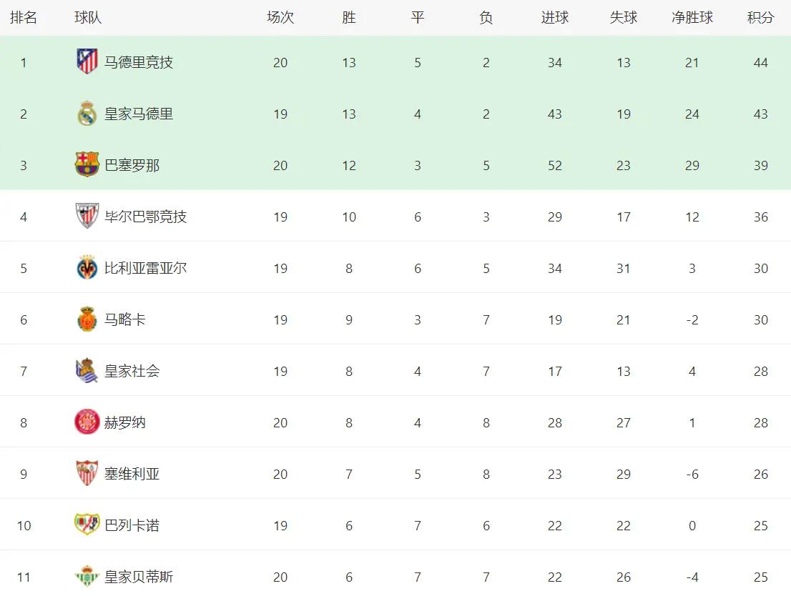Click the 进球 column header
791x596 pixels.
pyautogui.click(x=554, y=18)
